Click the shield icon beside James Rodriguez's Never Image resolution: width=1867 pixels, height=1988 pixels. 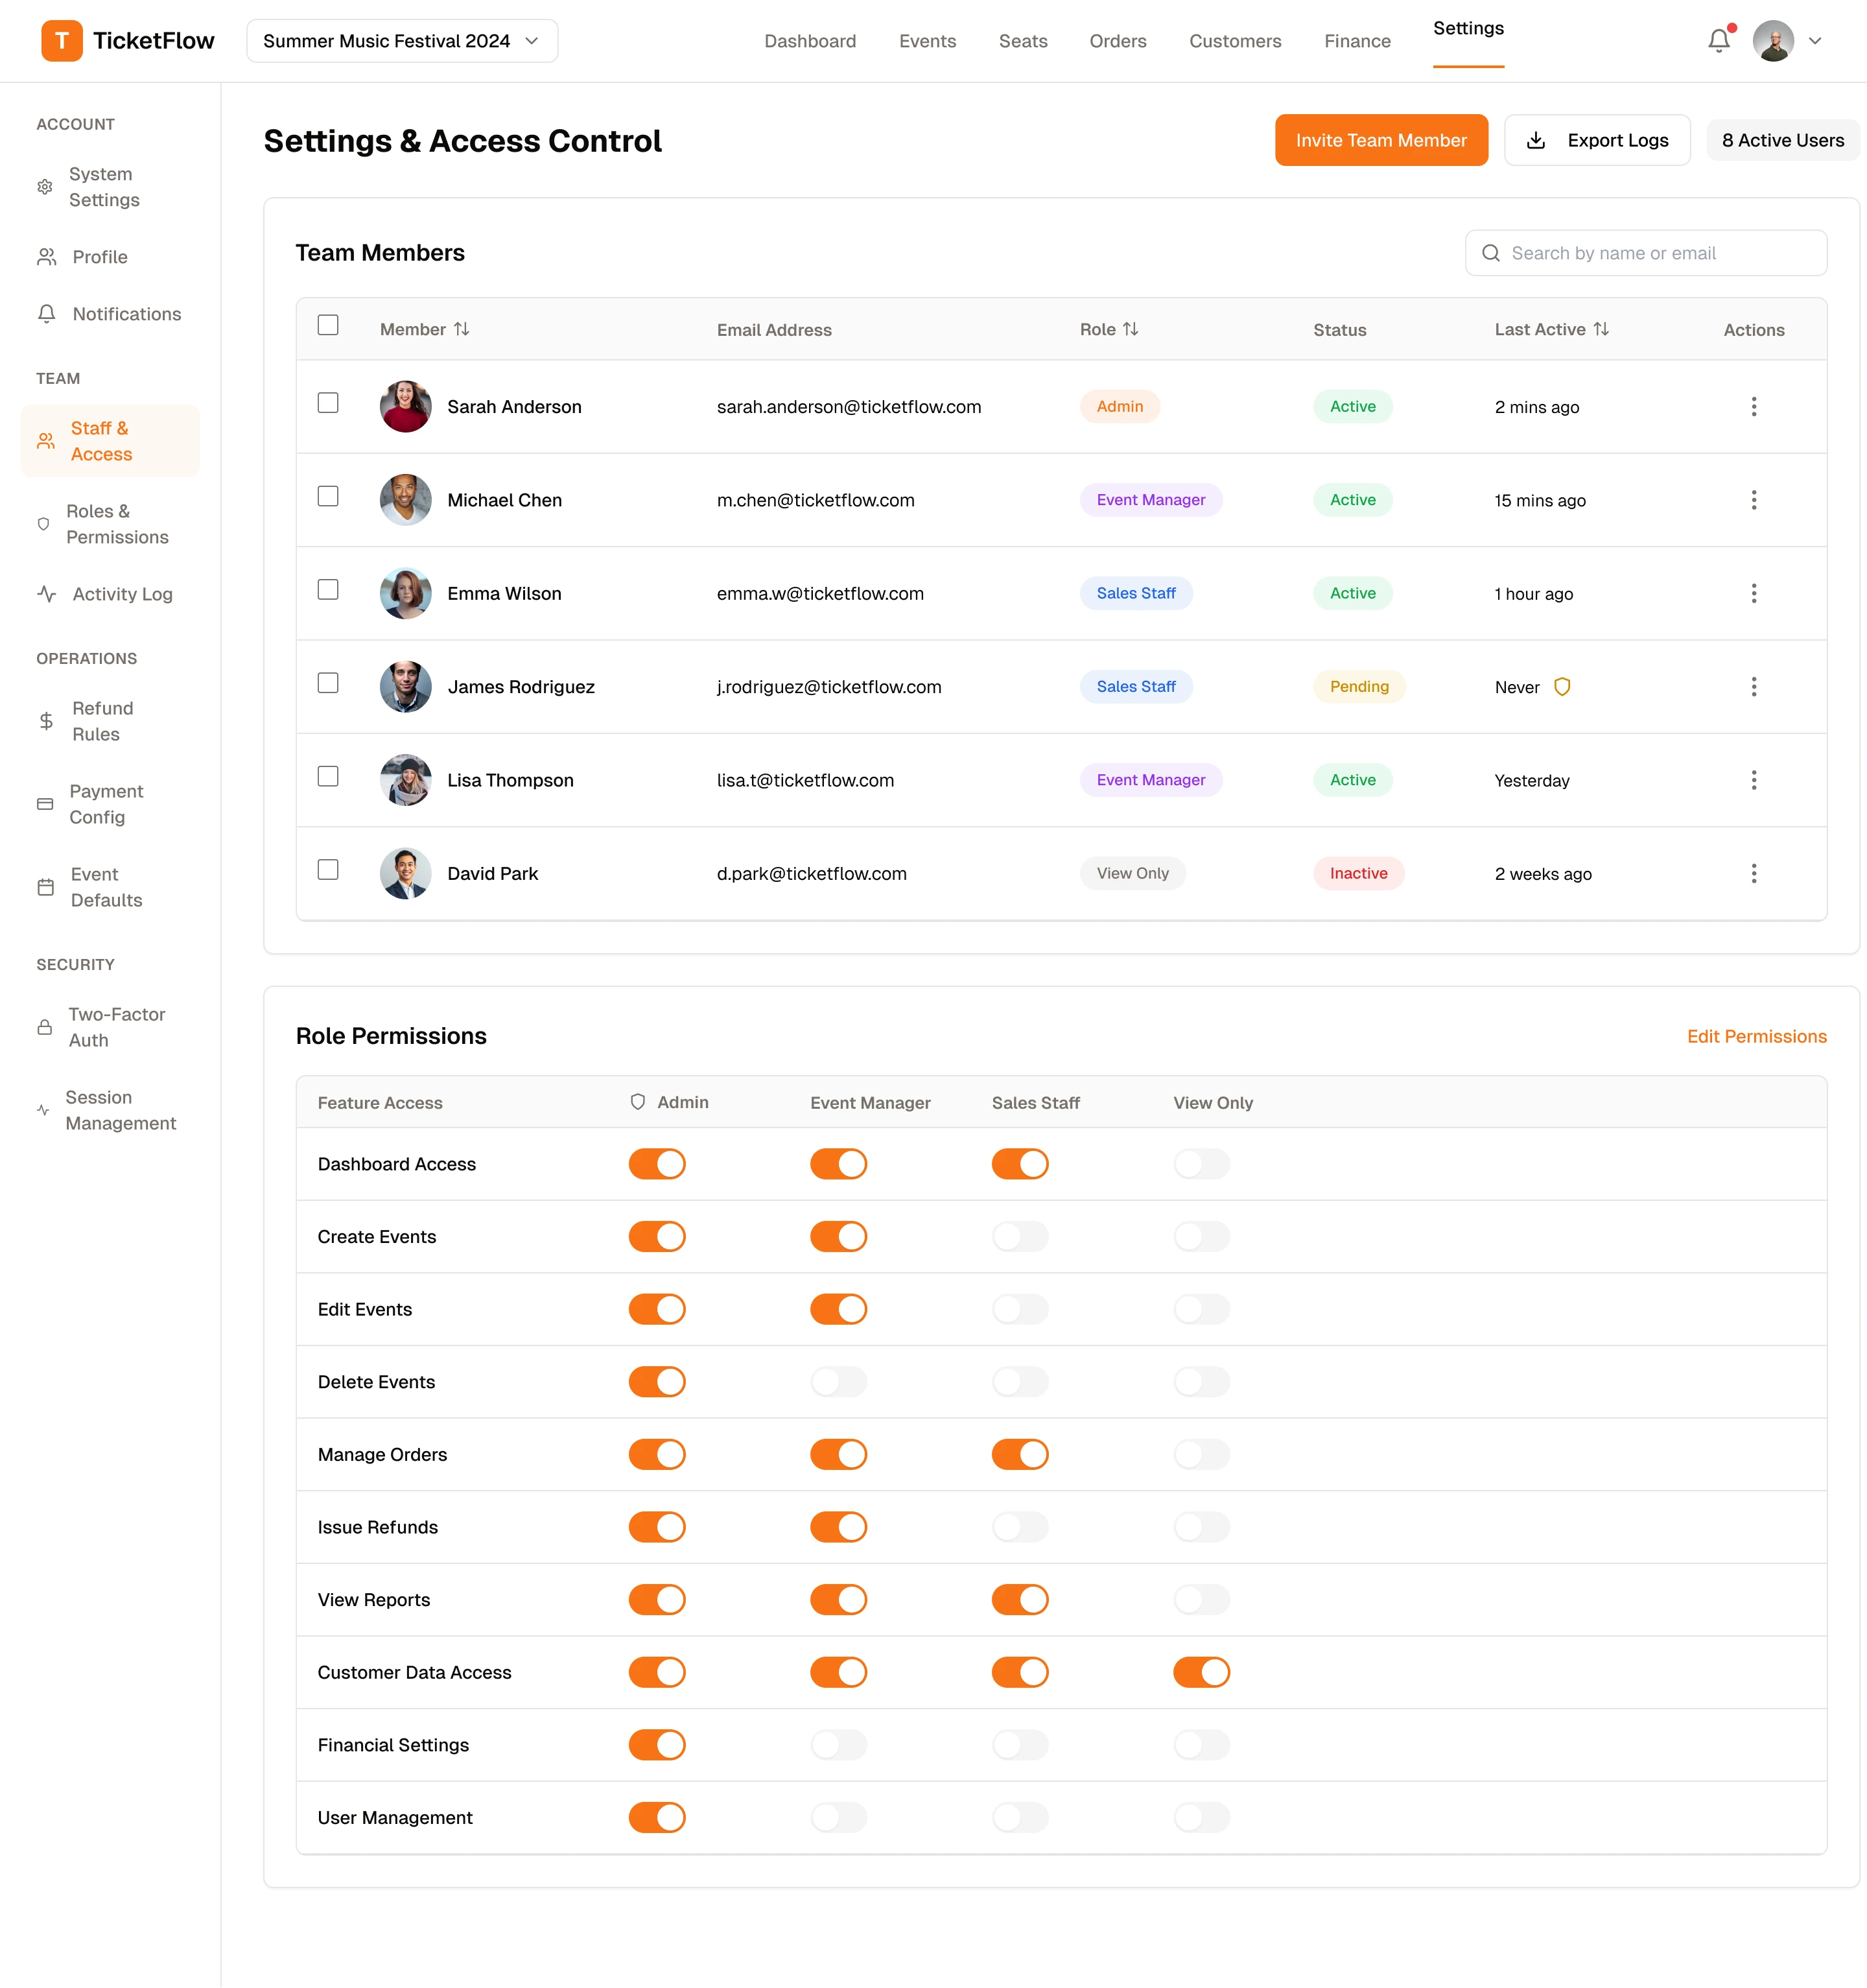tap(1562, 687)
